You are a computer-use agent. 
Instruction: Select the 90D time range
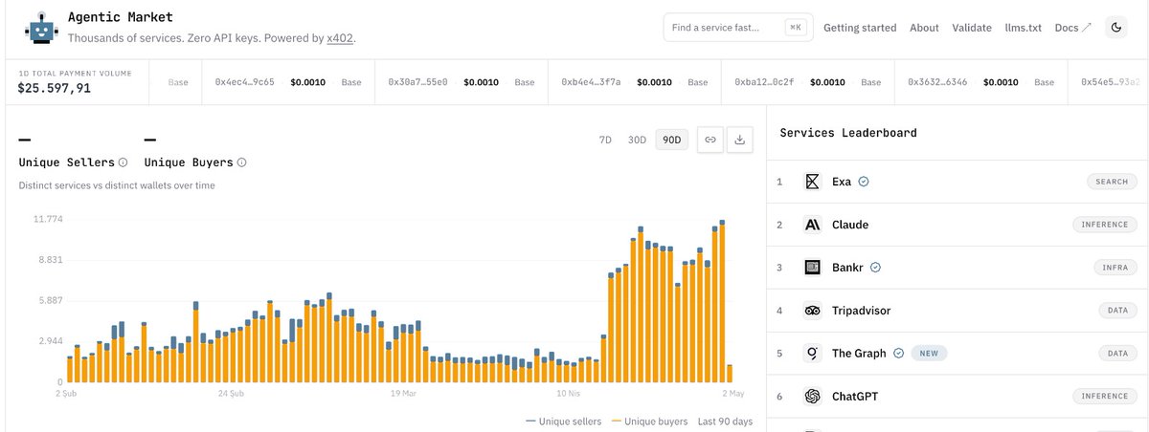point(671,140)
